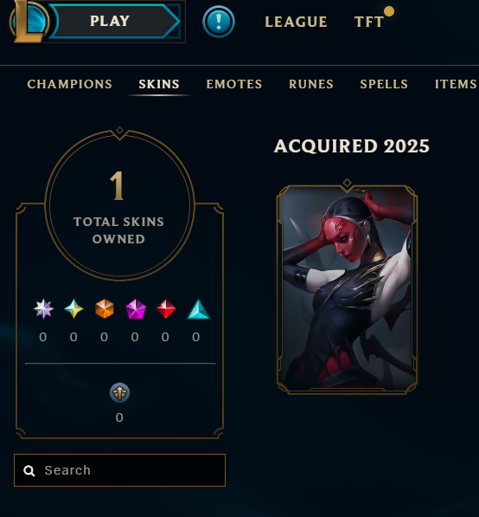Open the blue exclamation notification icon
The width and height of the screenshot is (479, 517).
click(x=219, y=22)
